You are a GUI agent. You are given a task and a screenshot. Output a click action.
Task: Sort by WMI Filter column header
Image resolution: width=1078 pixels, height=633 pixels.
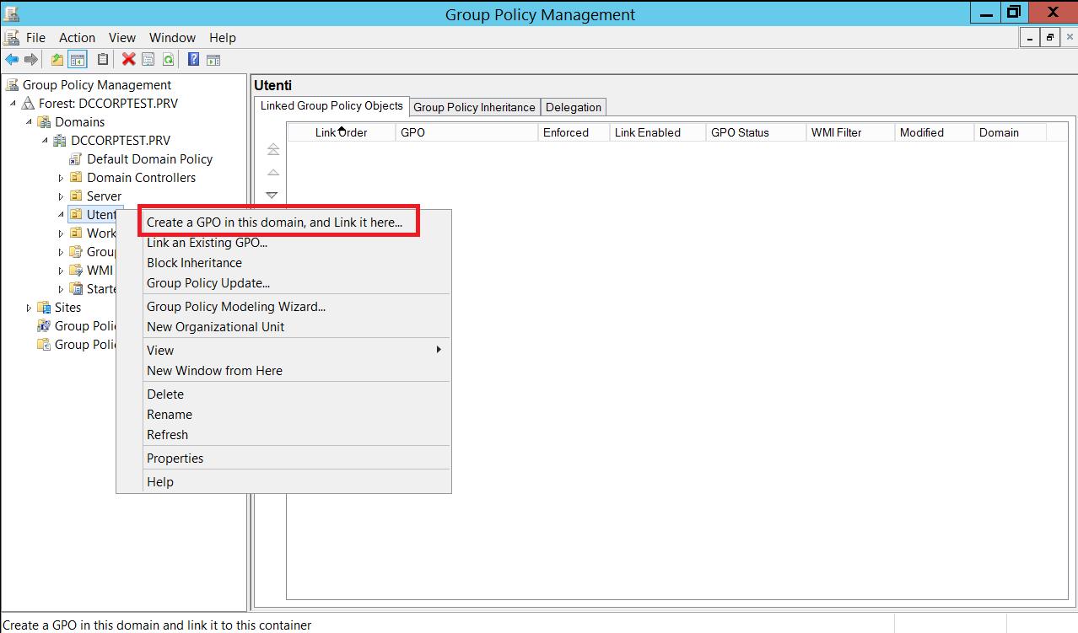pyautogui.click(x=850, y=132)
